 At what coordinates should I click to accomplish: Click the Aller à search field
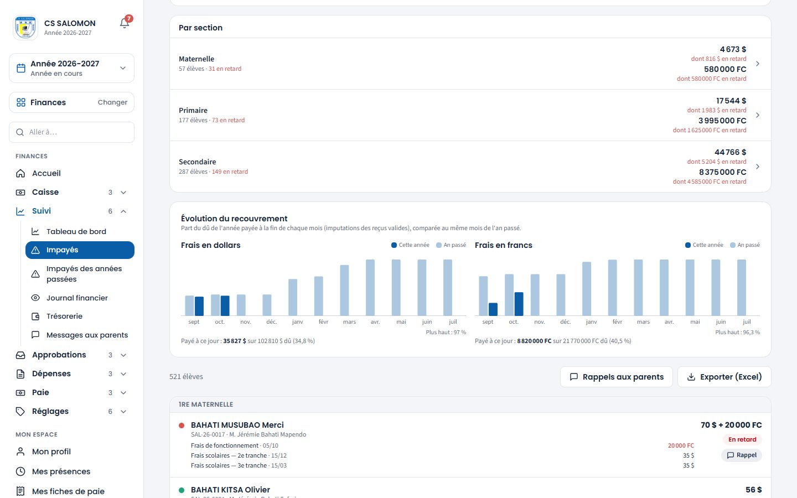(71, 132)
